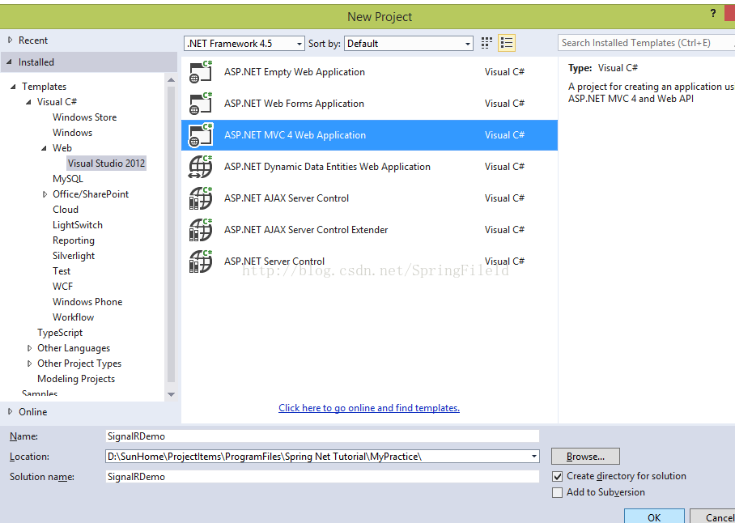Viewport: 735px width, 523px height.
Task: Click the ASP.NET Server Control icon
Action: coord(201,261)
